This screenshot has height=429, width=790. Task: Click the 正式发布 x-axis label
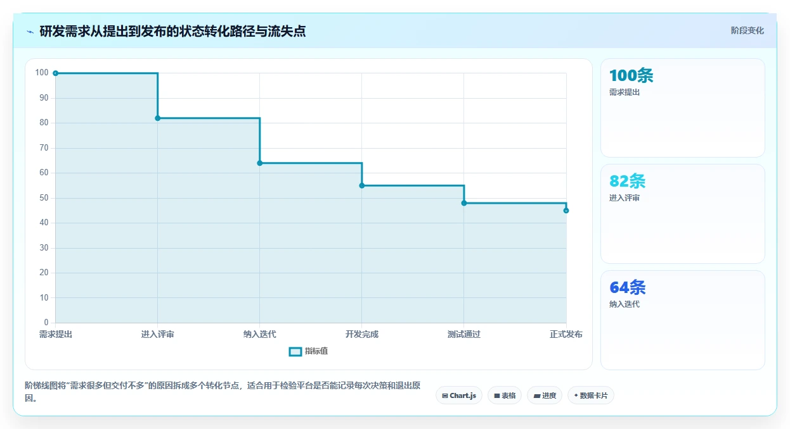[566, 334]
